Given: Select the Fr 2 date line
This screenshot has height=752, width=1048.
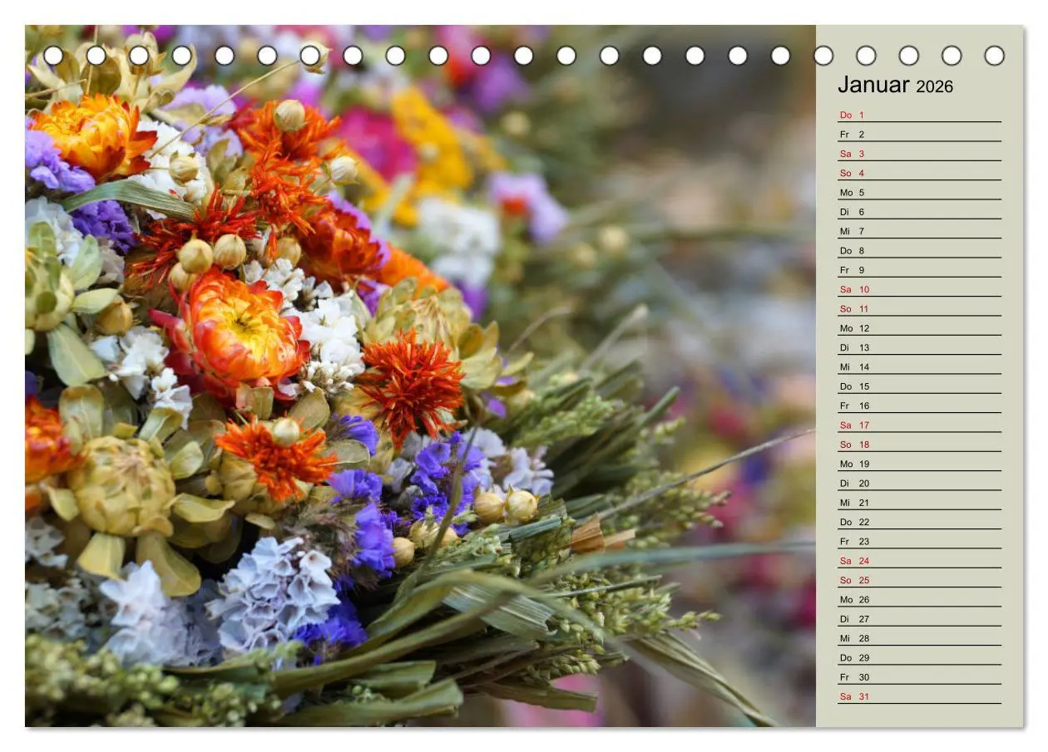Looking at the screenshot, I should click(x=919, y=135).
